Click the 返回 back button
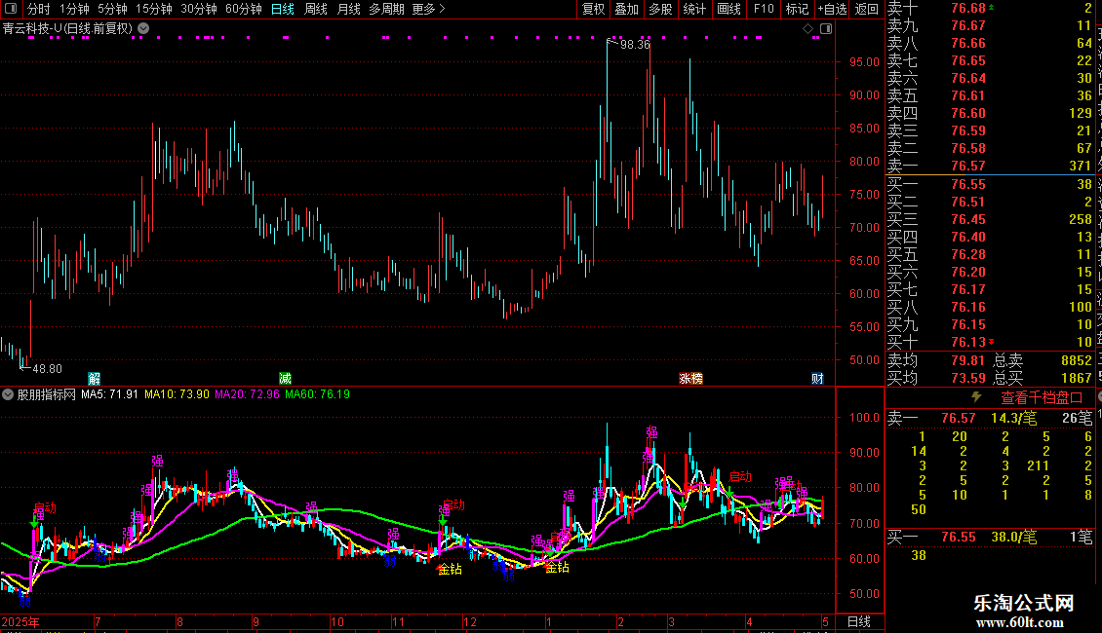 tap(867, 9)
